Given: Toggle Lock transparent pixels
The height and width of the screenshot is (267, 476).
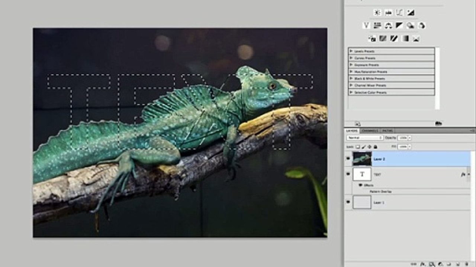Looking at the screenshot, I should point(358,147).
